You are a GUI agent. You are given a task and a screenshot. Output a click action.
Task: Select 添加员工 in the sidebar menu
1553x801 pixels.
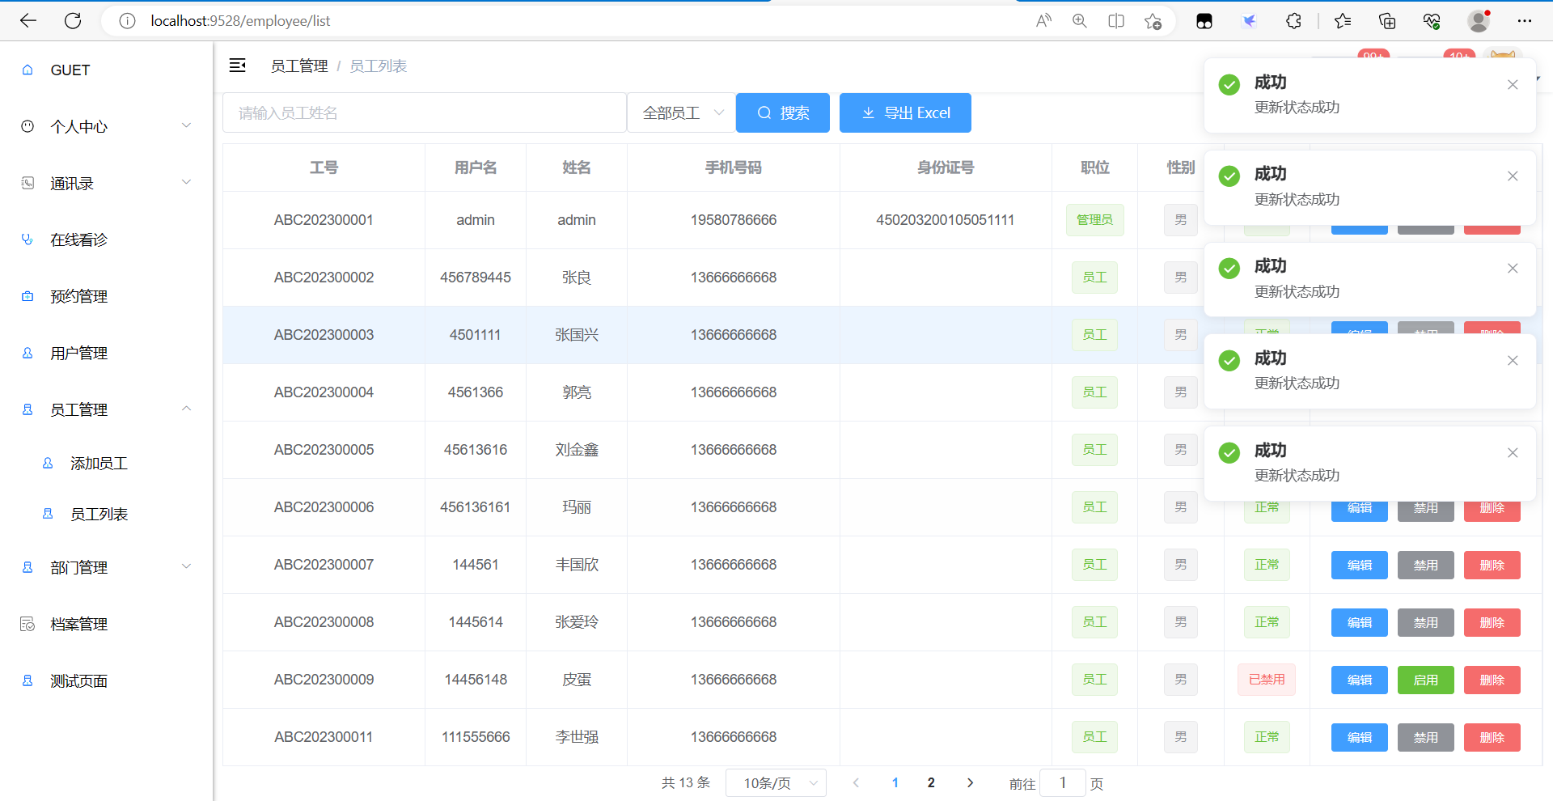pos(99,463)
